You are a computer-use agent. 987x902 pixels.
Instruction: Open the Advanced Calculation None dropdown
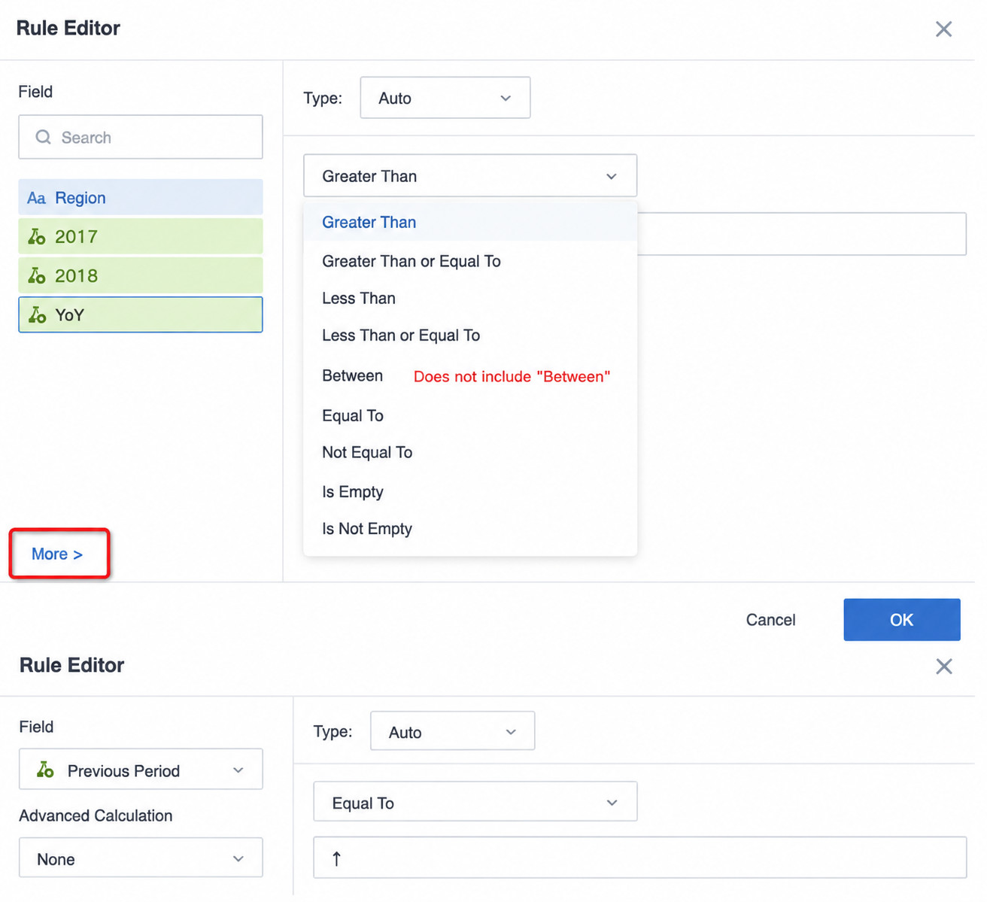pyautogui.click(x=141, y=858)
